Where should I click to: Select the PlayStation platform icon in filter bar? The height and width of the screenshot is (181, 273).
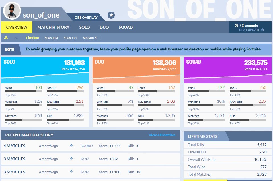[x=6, y=38]
